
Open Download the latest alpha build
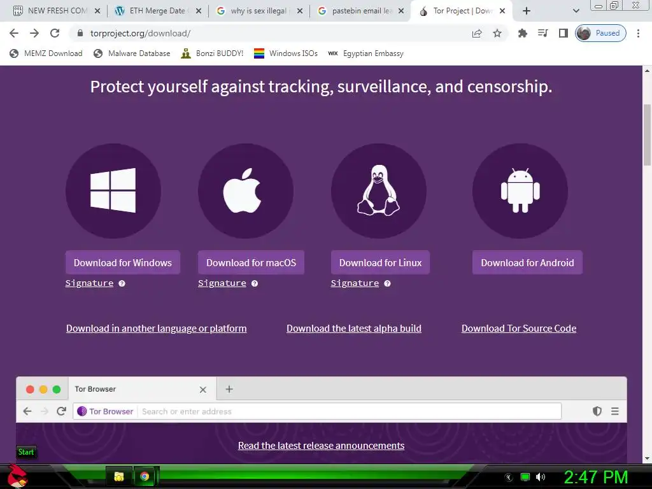pos(354,329)
